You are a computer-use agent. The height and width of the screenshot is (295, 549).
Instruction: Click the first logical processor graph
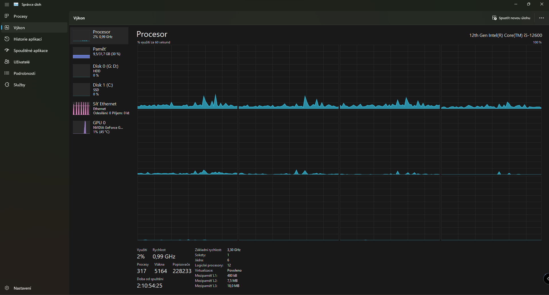pos(187,77)
